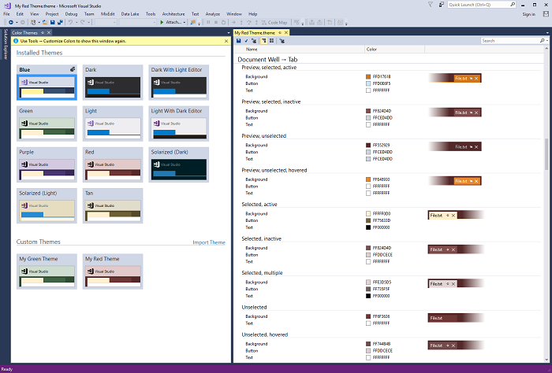Click the Name column header

[252, 49]
